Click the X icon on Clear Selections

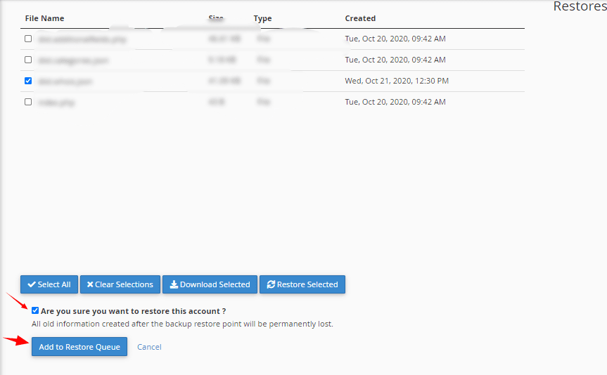click(90, 284)
